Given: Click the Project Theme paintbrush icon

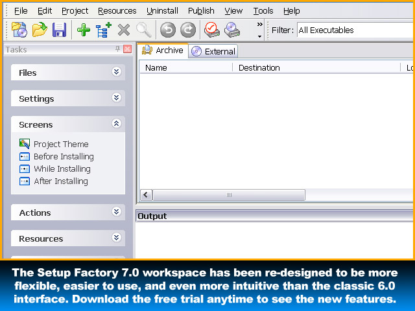Looking at the screenshot, I should click(x=25, y=144).
